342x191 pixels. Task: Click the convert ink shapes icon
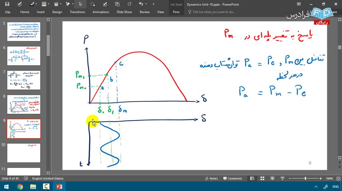tap(117, 4)
